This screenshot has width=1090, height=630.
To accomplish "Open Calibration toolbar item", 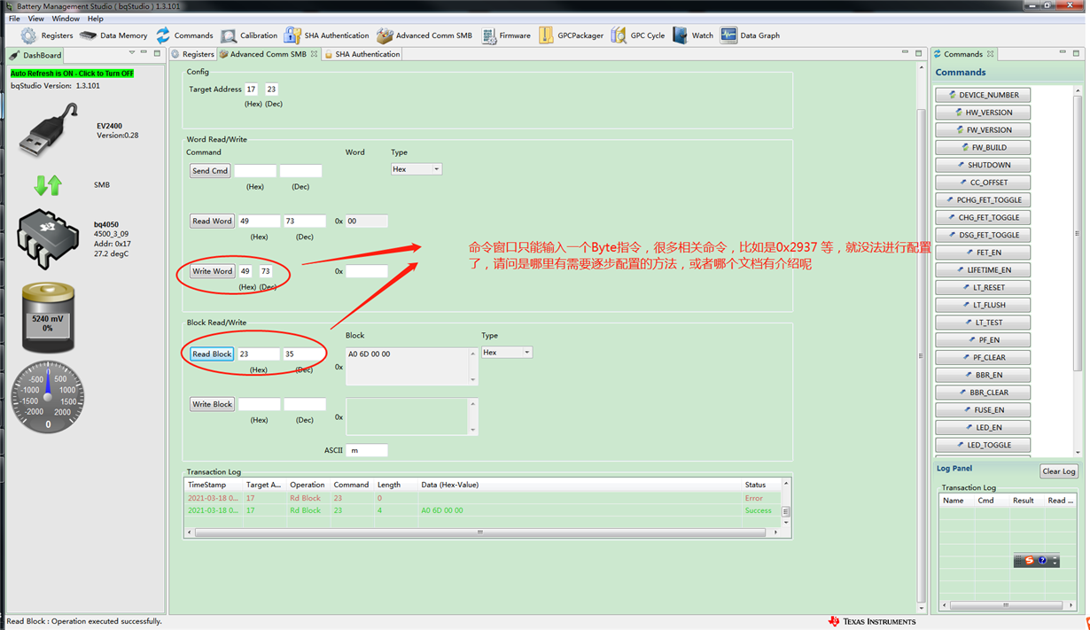I will point(249,35).
